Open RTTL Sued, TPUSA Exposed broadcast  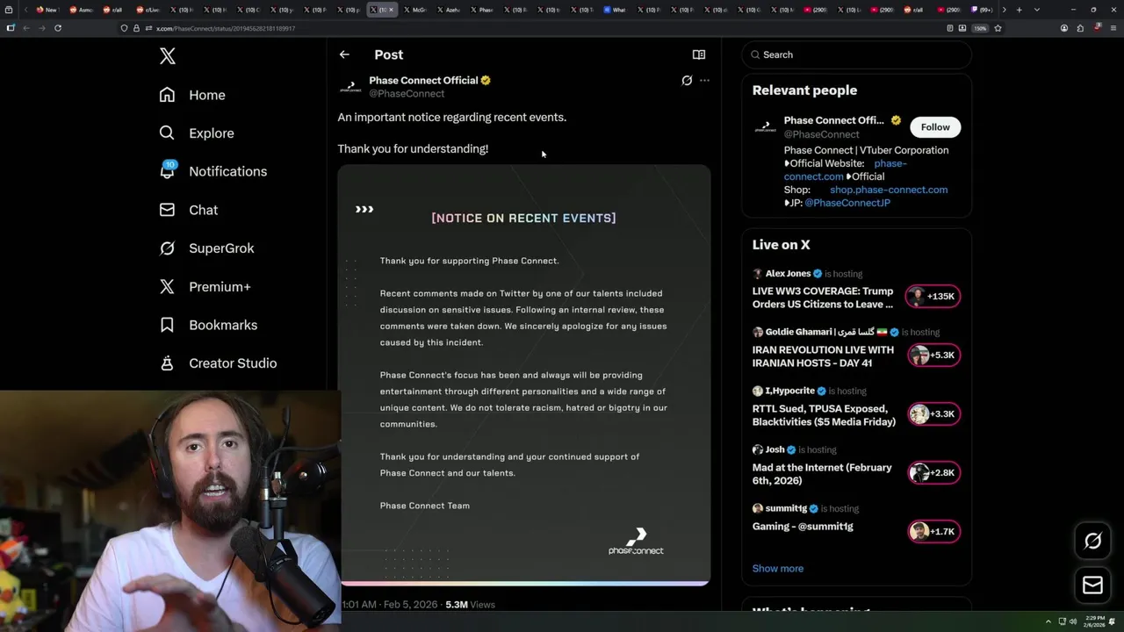coord(824,415)
